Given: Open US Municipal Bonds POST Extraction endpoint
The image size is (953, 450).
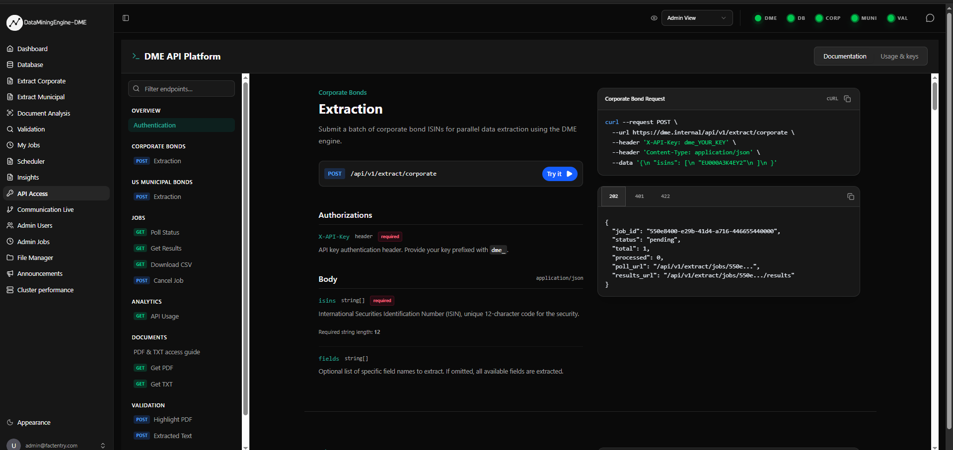Looking at the screenshot, I should [181, 196].
